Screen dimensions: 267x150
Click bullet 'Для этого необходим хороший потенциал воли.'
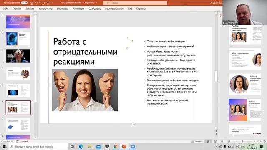[167, 102]
